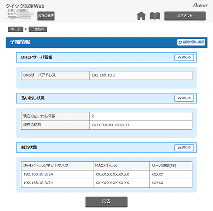Go to ホーム breadcrumb
Image resolution: width=213 pixels, height=211 pixels.
15,29
